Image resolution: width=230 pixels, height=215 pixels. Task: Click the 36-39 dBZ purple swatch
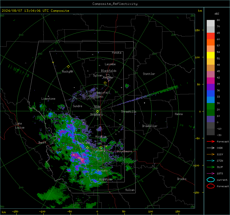(x=211, y=87)
